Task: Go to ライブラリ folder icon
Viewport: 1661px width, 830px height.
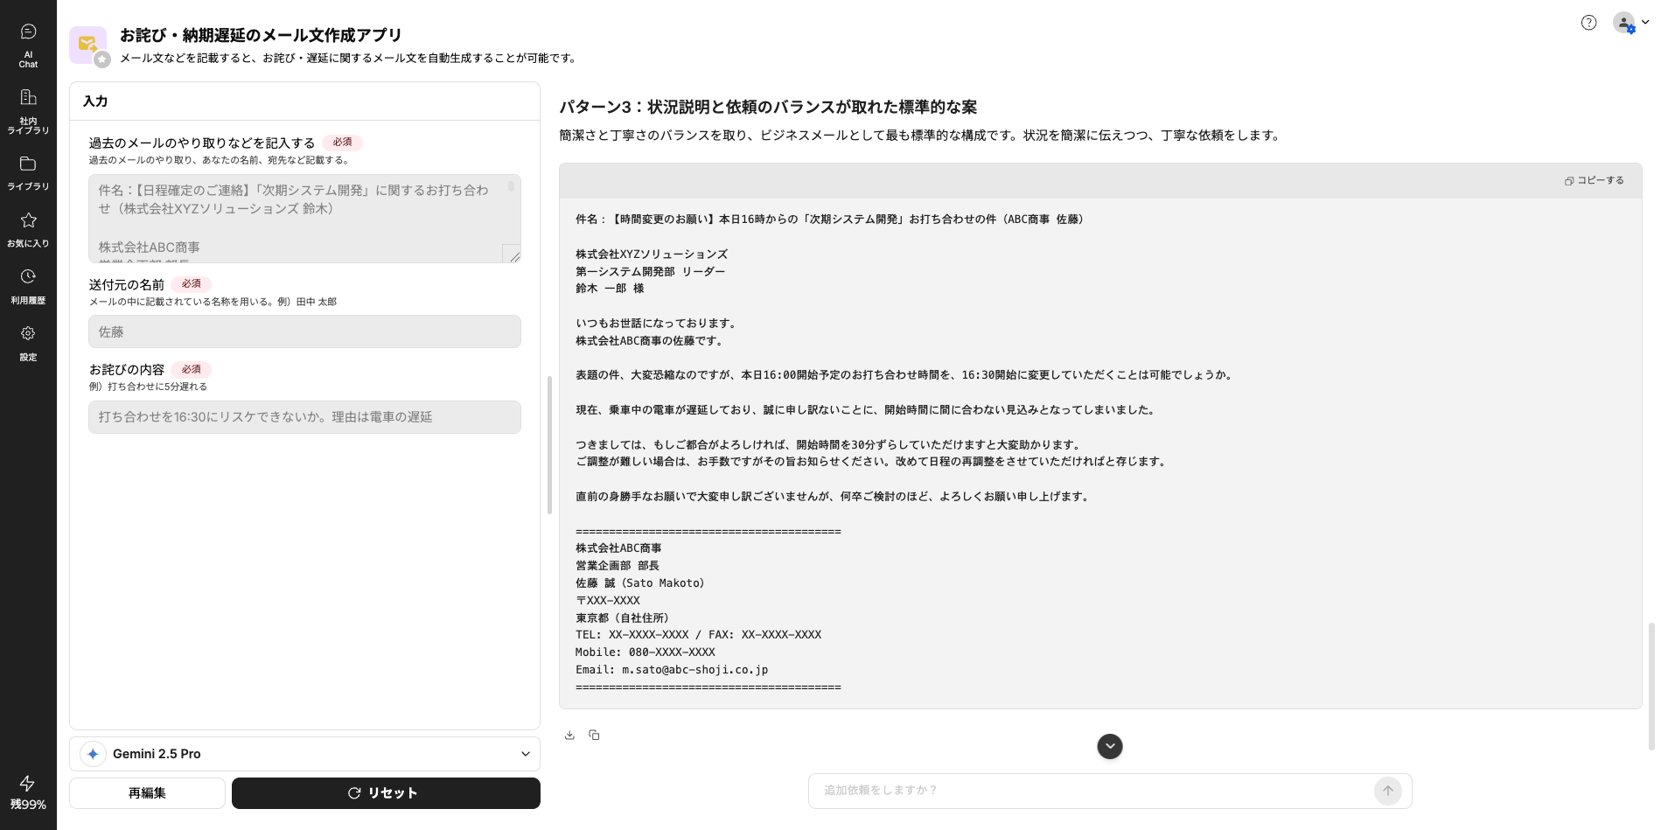Action: 28,172
